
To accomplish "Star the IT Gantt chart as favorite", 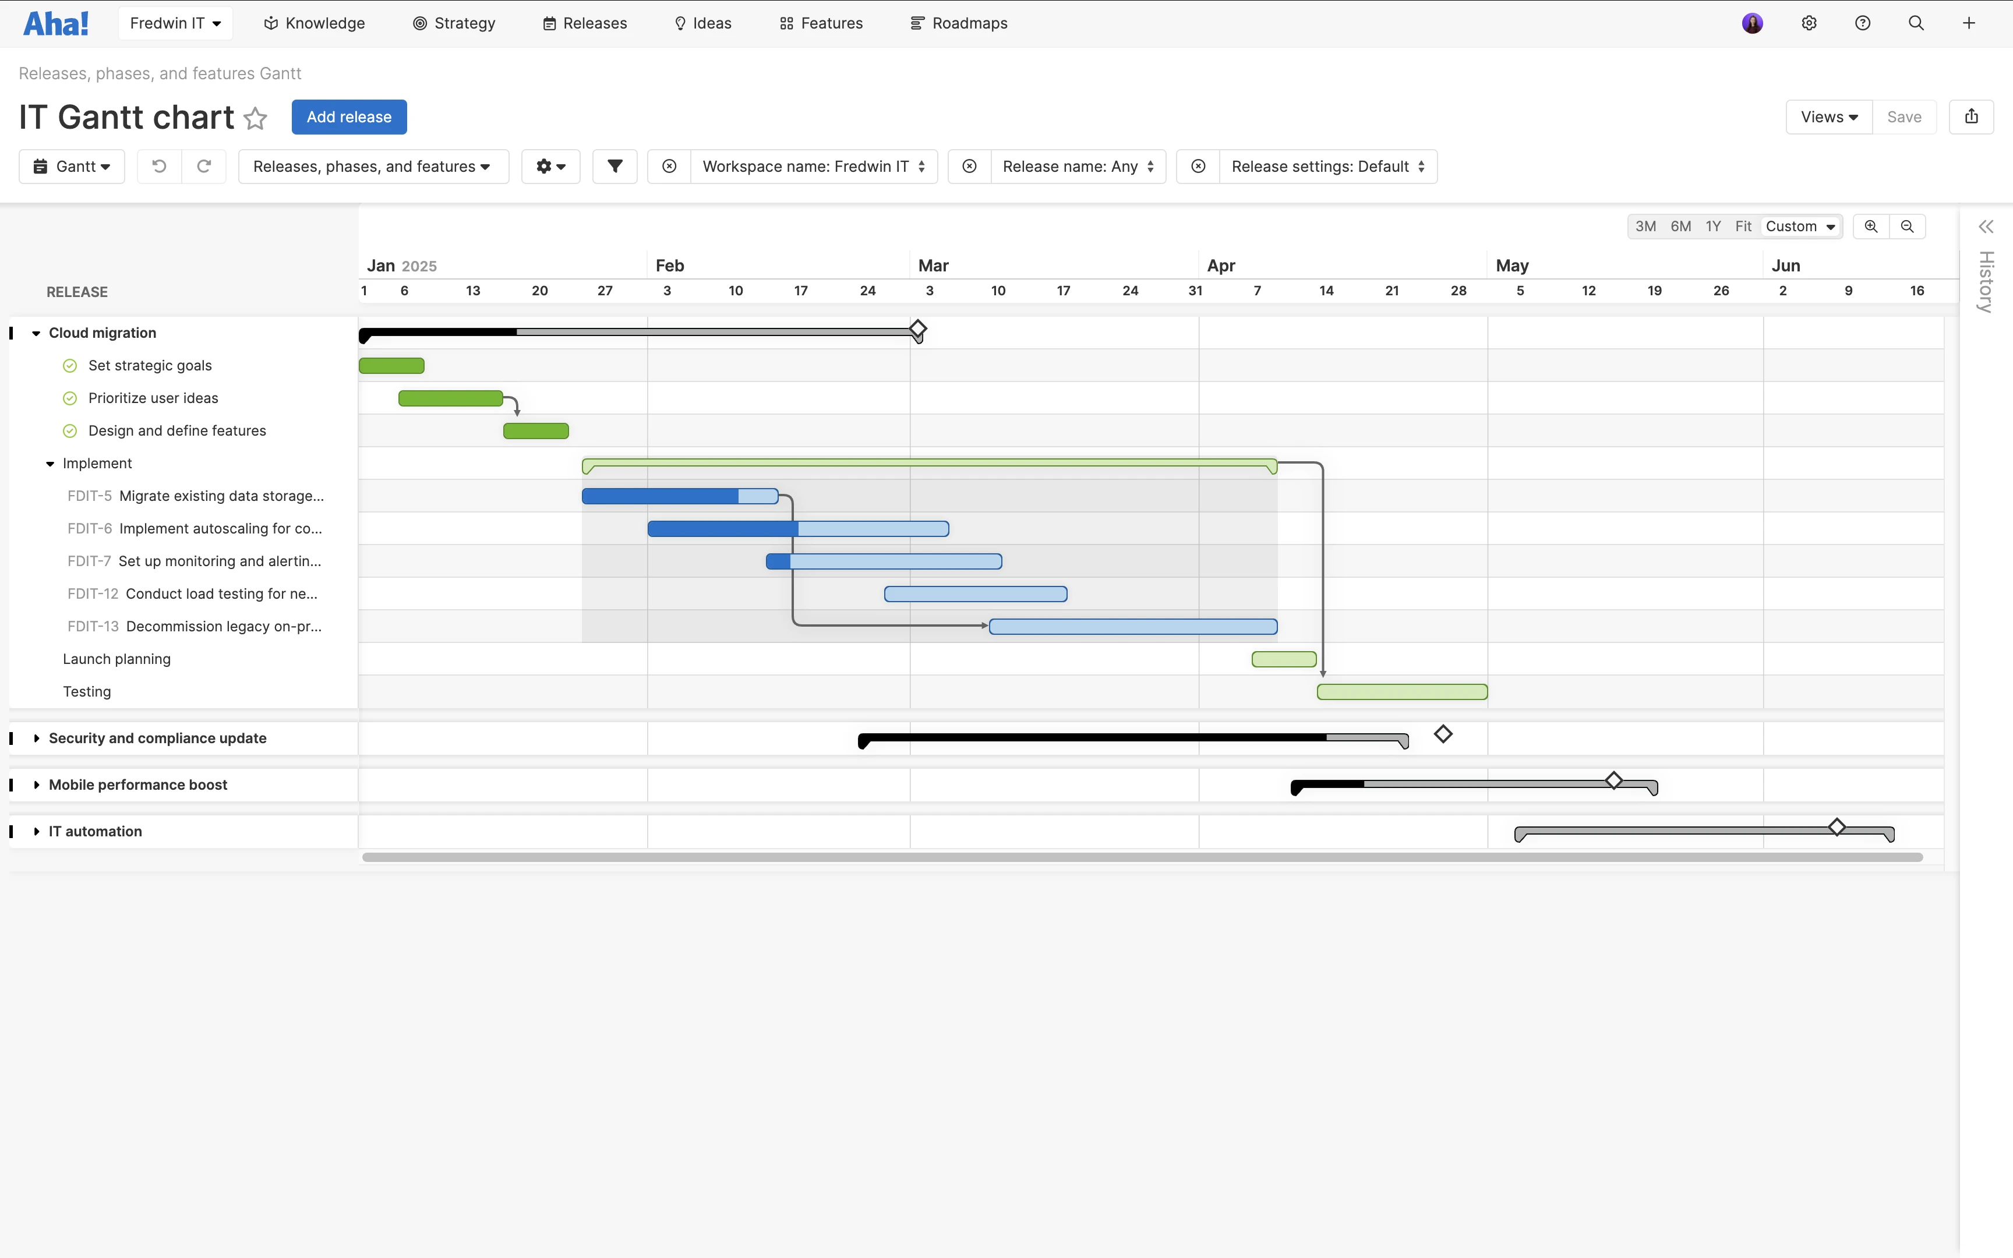I will [255, 118].
